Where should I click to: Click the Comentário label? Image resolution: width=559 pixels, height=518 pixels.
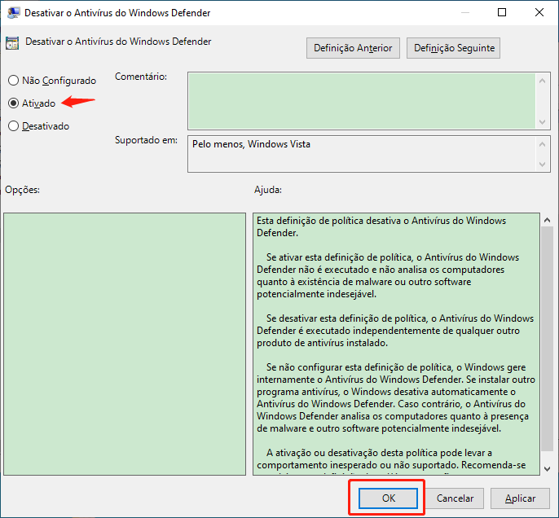(141, 77)
